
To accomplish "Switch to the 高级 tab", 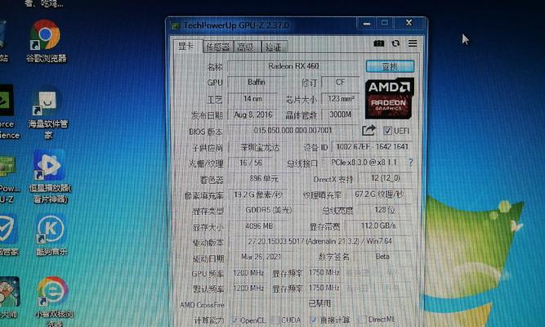I will pos(247,47).
